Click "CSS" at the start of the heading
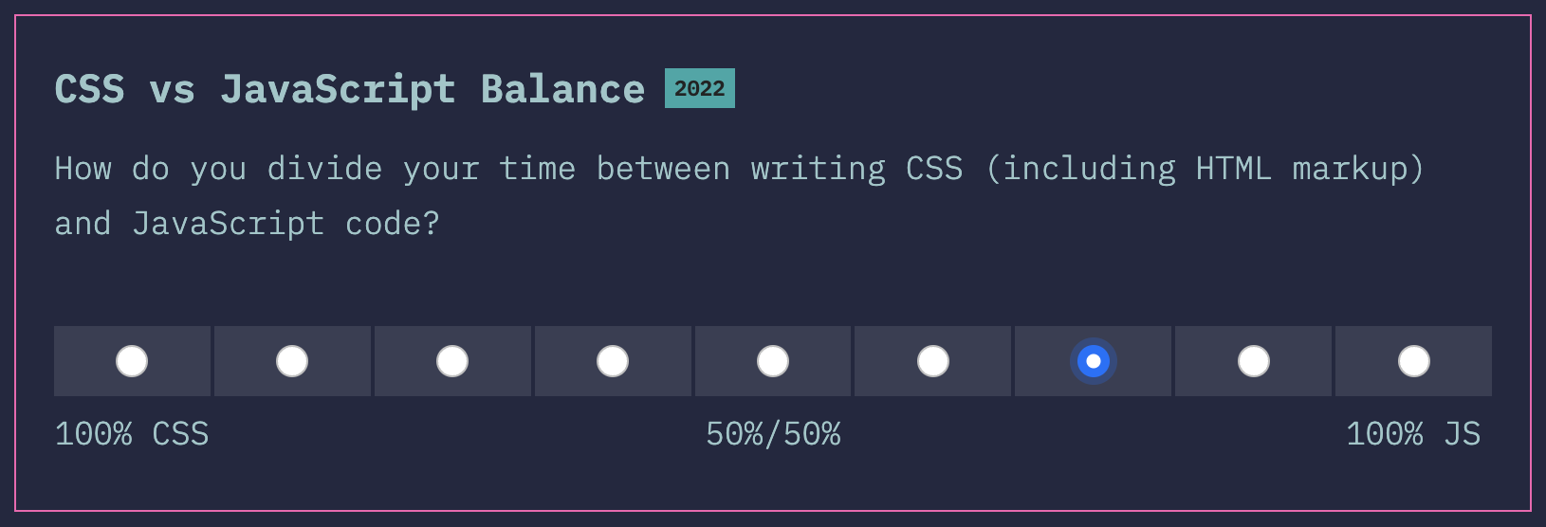The height and width of the screenshot is (527, 1546). pyautogui.click(x=89, y=89)
